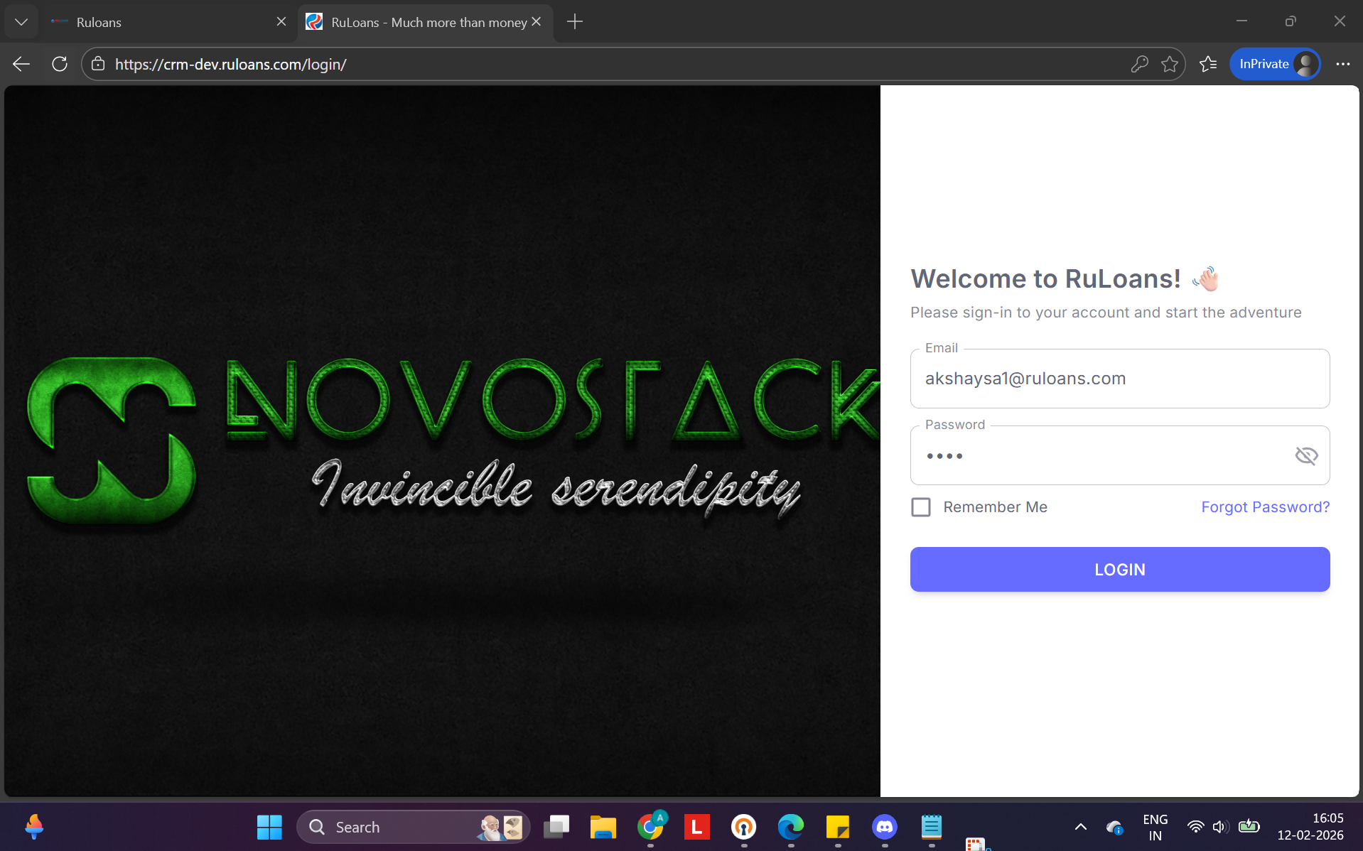
Task: Click into the Email input field
Action: click(x=1119, y=379)
